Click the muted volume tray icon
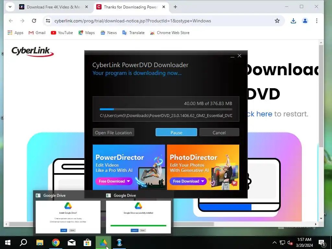Screen dimensions: 332x249 click(290, 243)
